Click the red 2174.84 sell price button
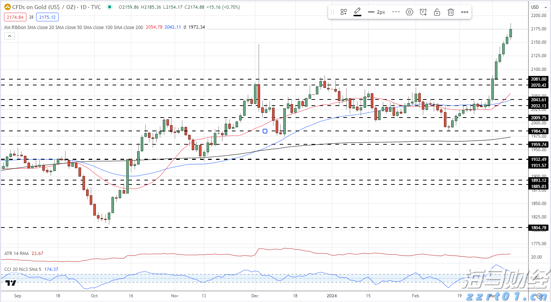 point(15,17)
